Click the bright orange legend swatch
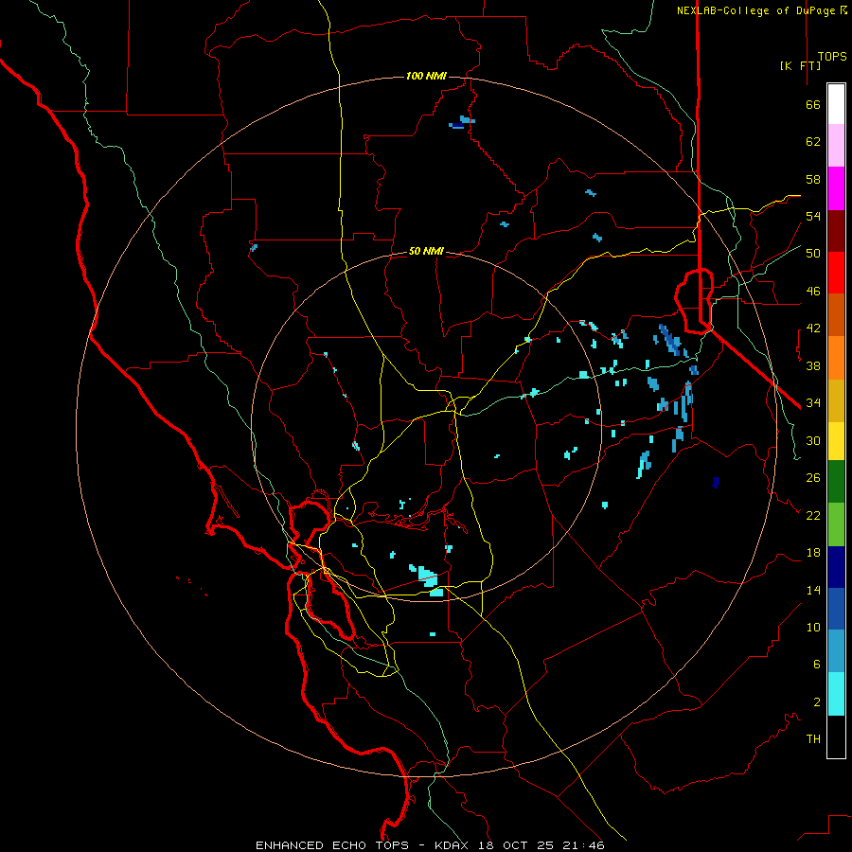852x852 pixels. coord(836,358)
